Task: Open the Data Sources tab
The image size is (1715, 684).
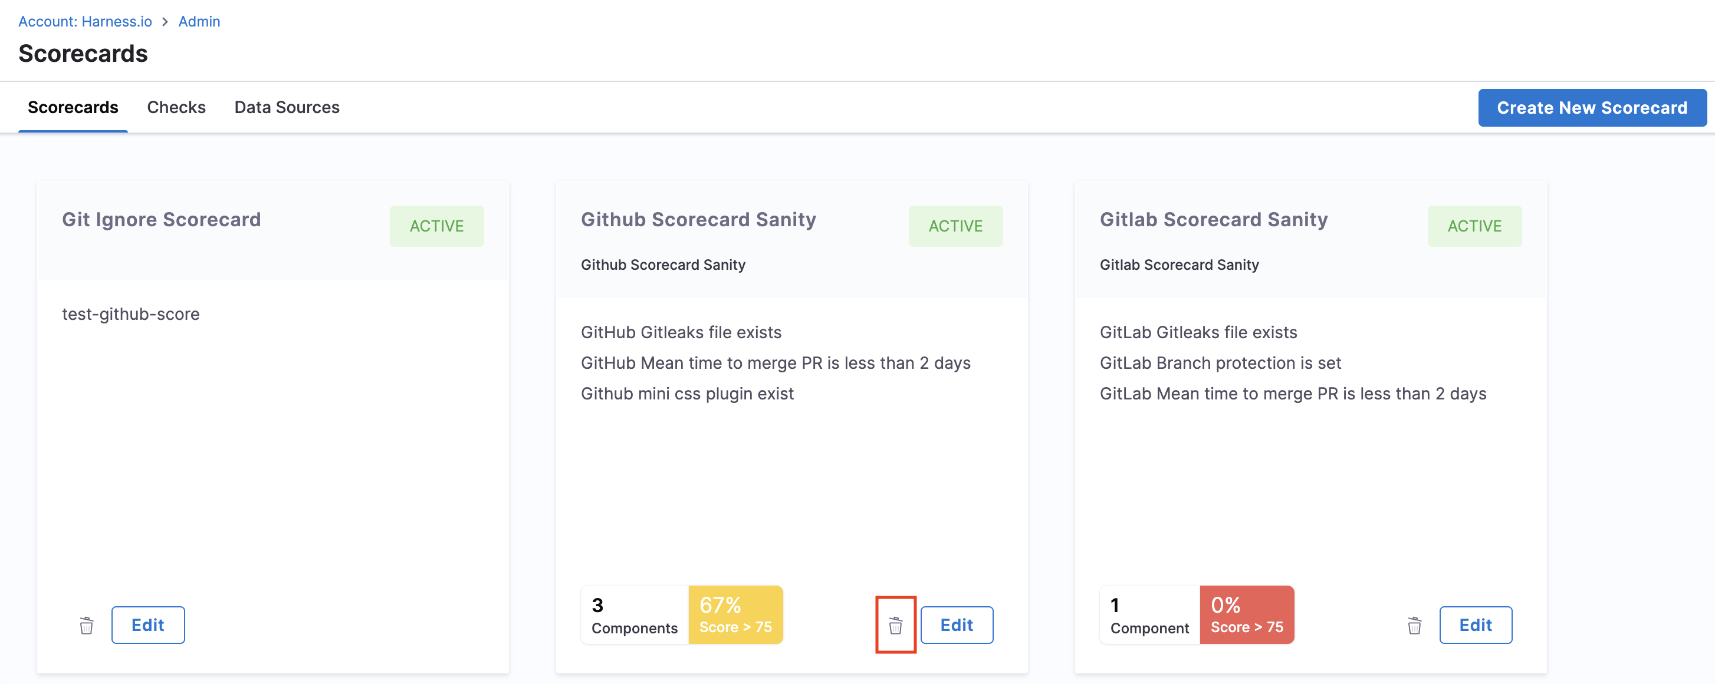Action: pyautogui.click(x=287, y=107)
